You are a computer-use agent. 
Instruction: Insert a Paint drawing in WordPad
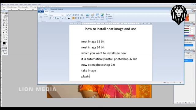pos(92,16)
